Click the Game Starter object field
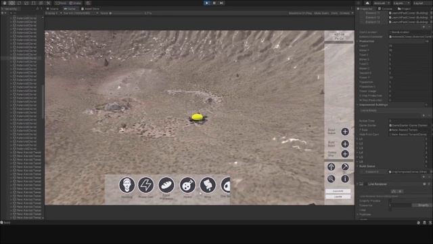The height and width of the screenshot is (244, 433). click(410, 125)
